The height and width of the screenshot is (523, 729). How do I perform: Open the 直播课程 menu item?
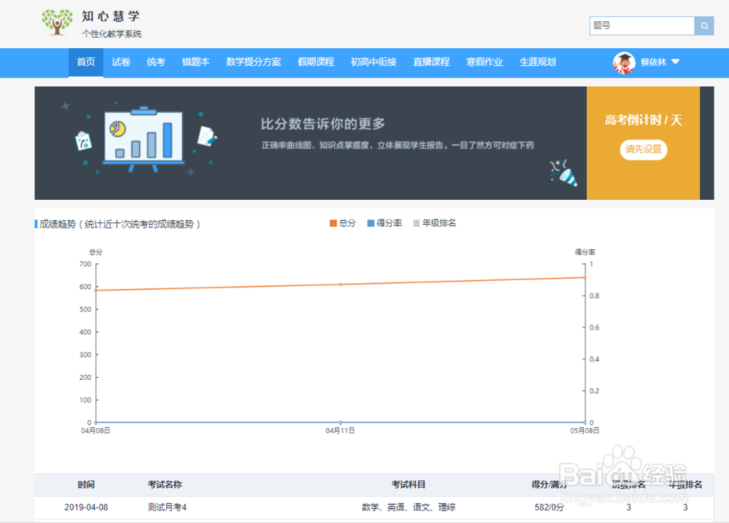(x=431, y=62)
